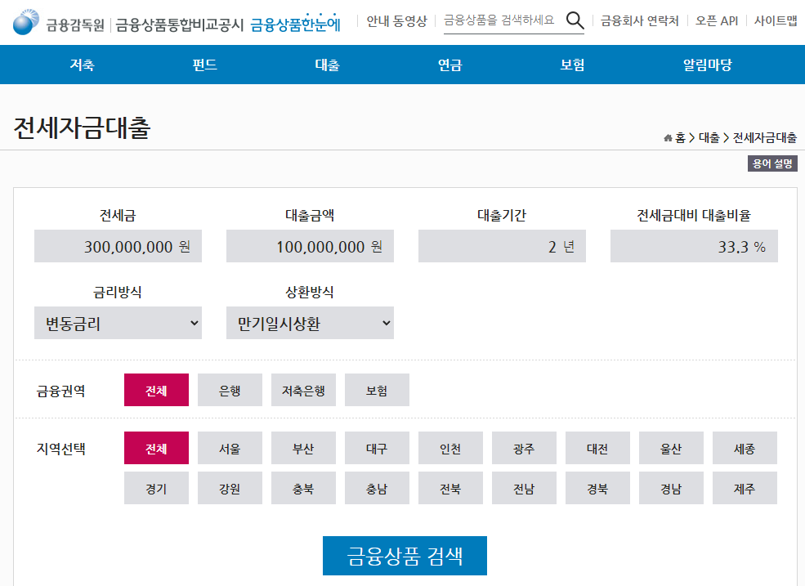805x586 pixels.
Task: Select 전남 region
Action: 524,488
